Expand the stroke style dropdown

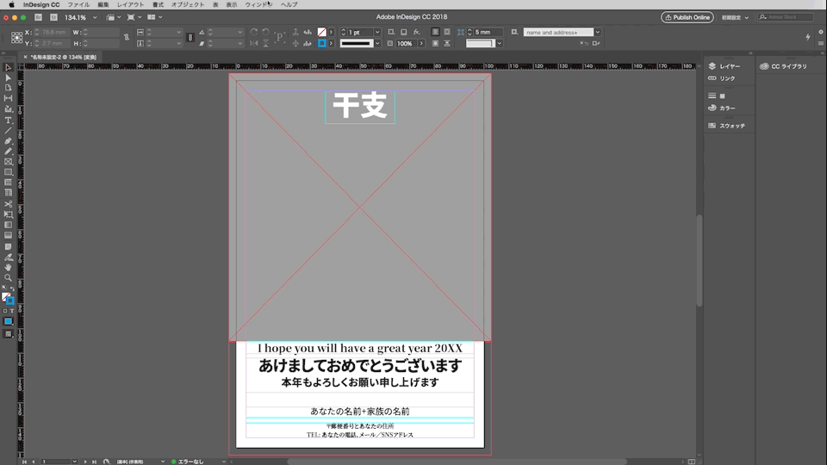377,43
